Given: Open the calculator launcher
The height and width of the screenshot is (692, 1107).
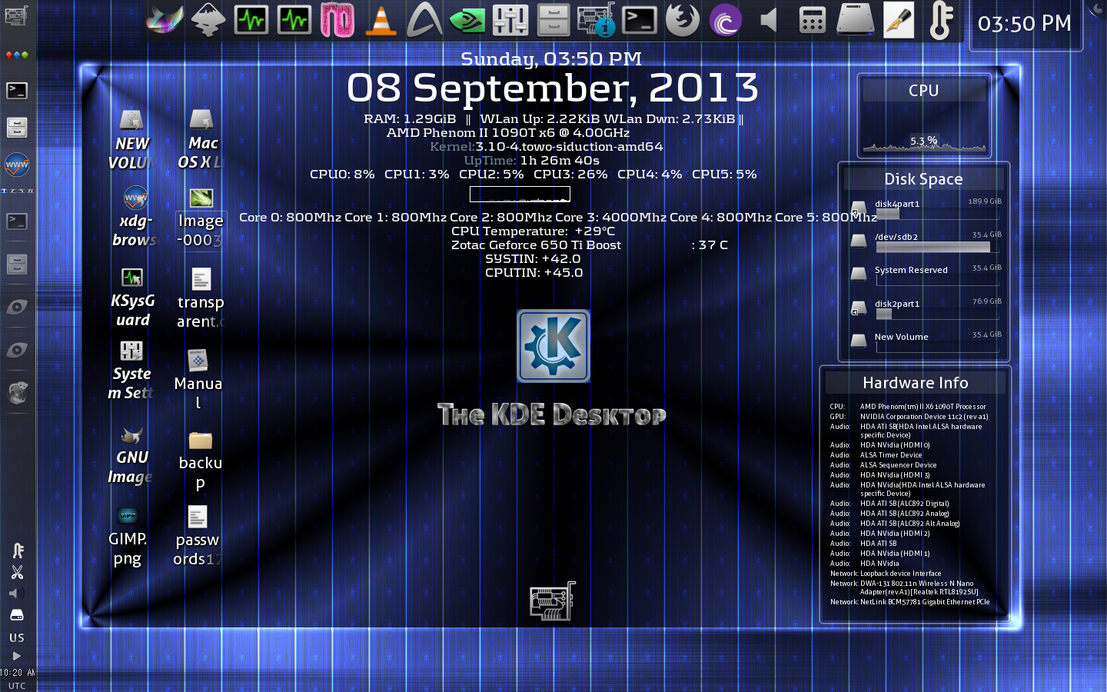Looking at the screenshot, I should (x=812, y=20).
